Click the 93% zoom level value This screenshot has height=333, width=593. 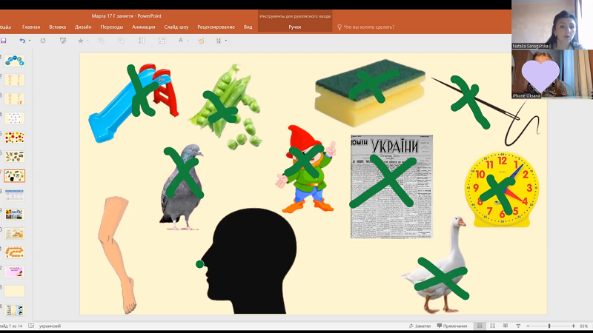[x=583, y=326]
